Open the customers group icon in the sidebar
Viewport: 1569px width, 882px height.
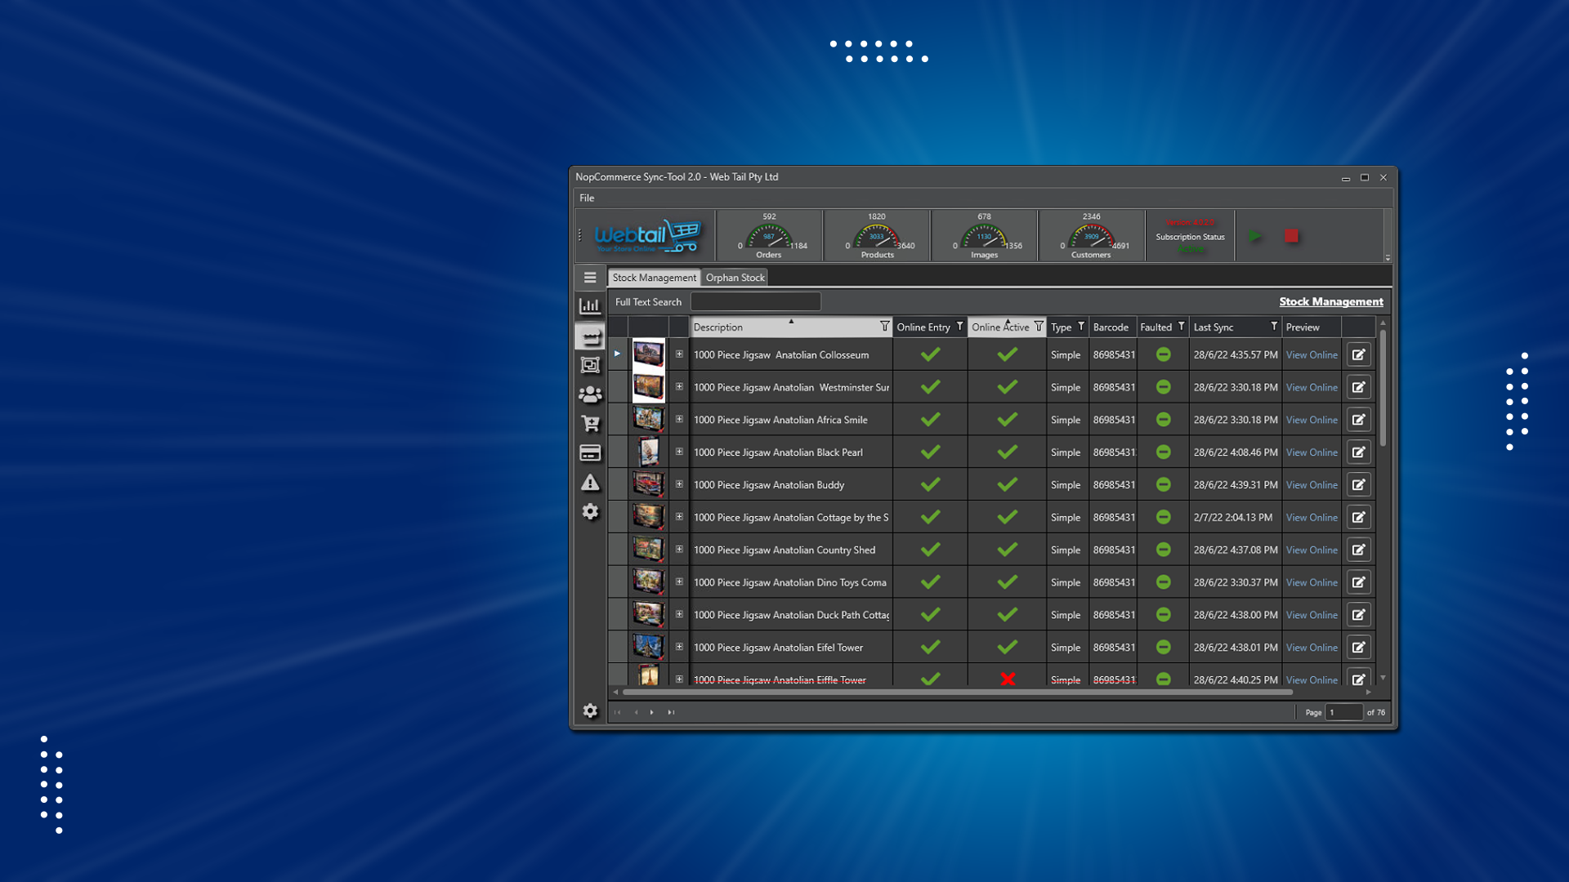click(590, 395)
